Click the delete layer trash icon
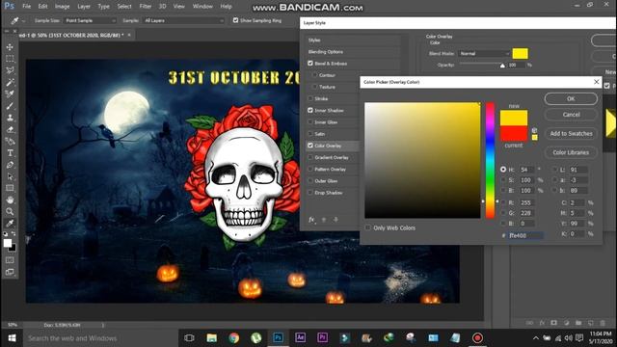 603,323
